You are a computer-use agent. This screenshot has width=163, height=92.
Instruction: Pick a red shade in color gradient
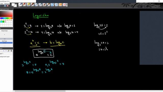[6, 14]
